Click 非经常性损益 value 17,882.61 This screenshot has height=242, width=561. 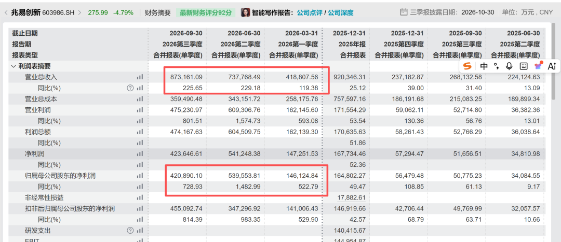tap(351, 198)
